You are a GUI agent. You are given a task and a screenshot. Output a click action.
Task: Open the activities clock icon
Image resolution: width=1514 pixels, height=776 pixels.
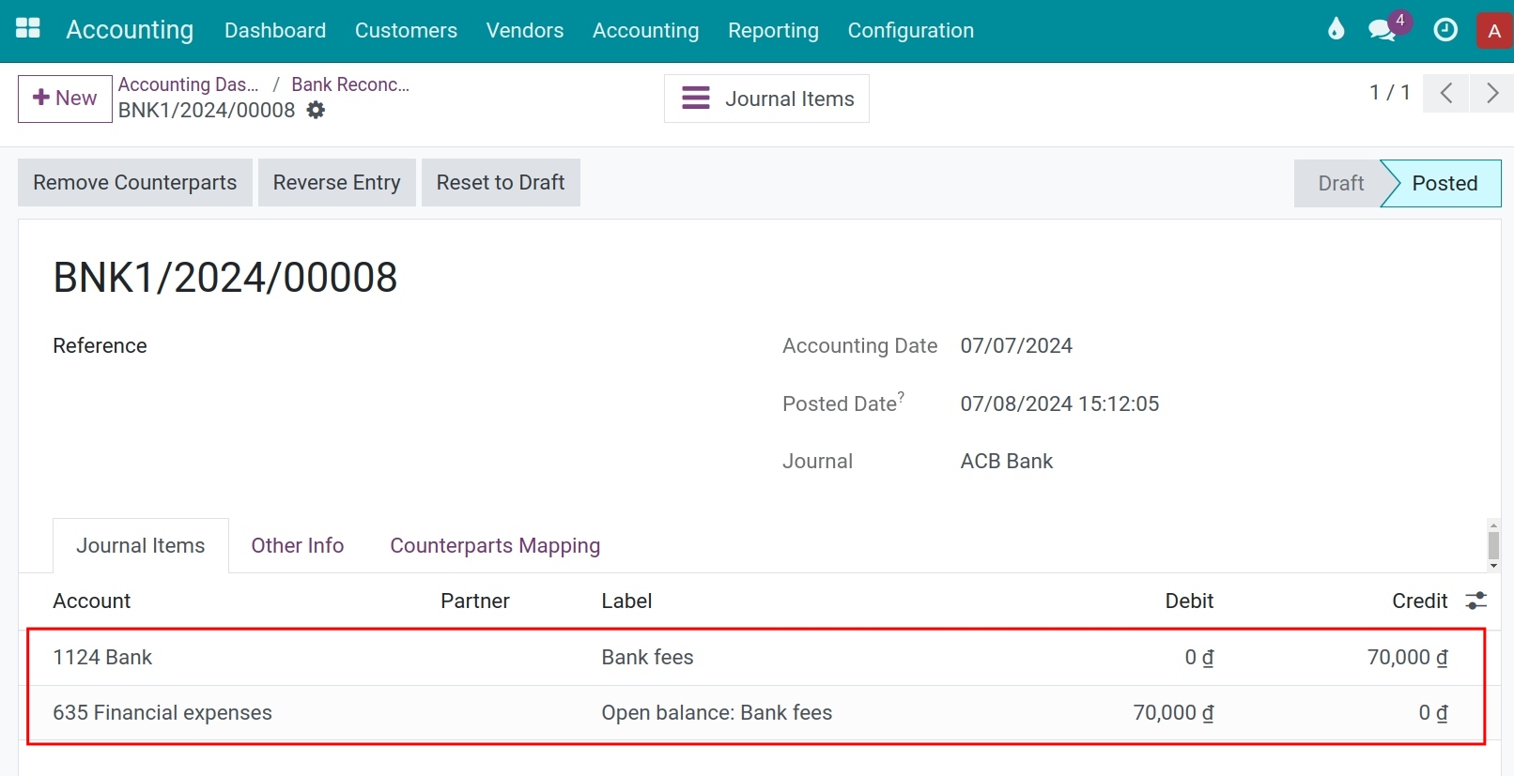click(1445, 30)
